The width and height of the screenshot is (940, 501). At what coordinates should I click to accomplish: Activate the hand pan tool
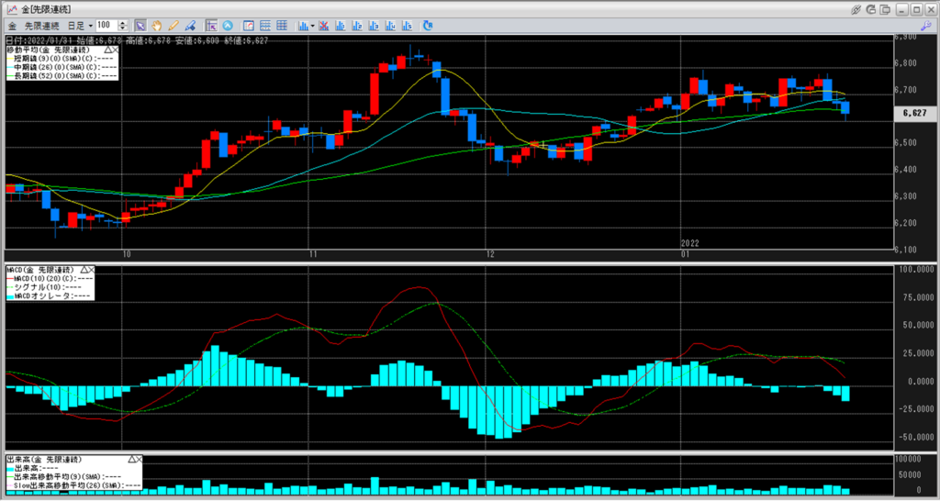[x=157, y=25]
